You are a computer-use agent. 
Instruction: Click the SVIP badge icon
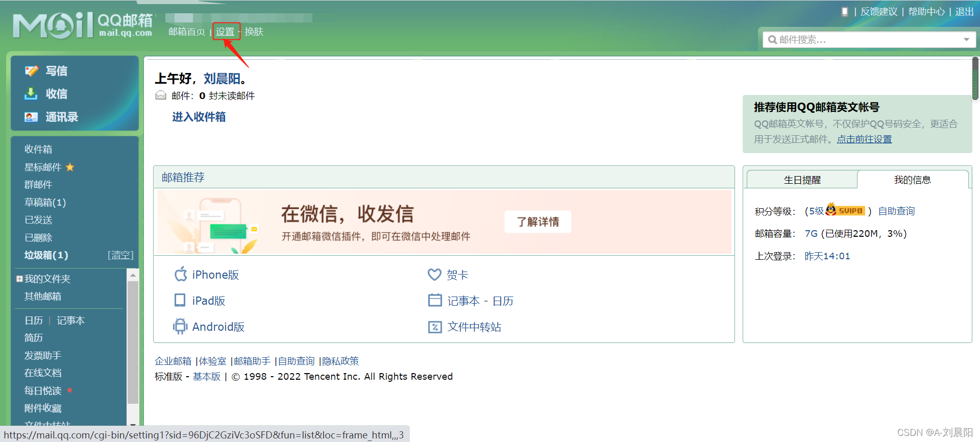point(845,210)
